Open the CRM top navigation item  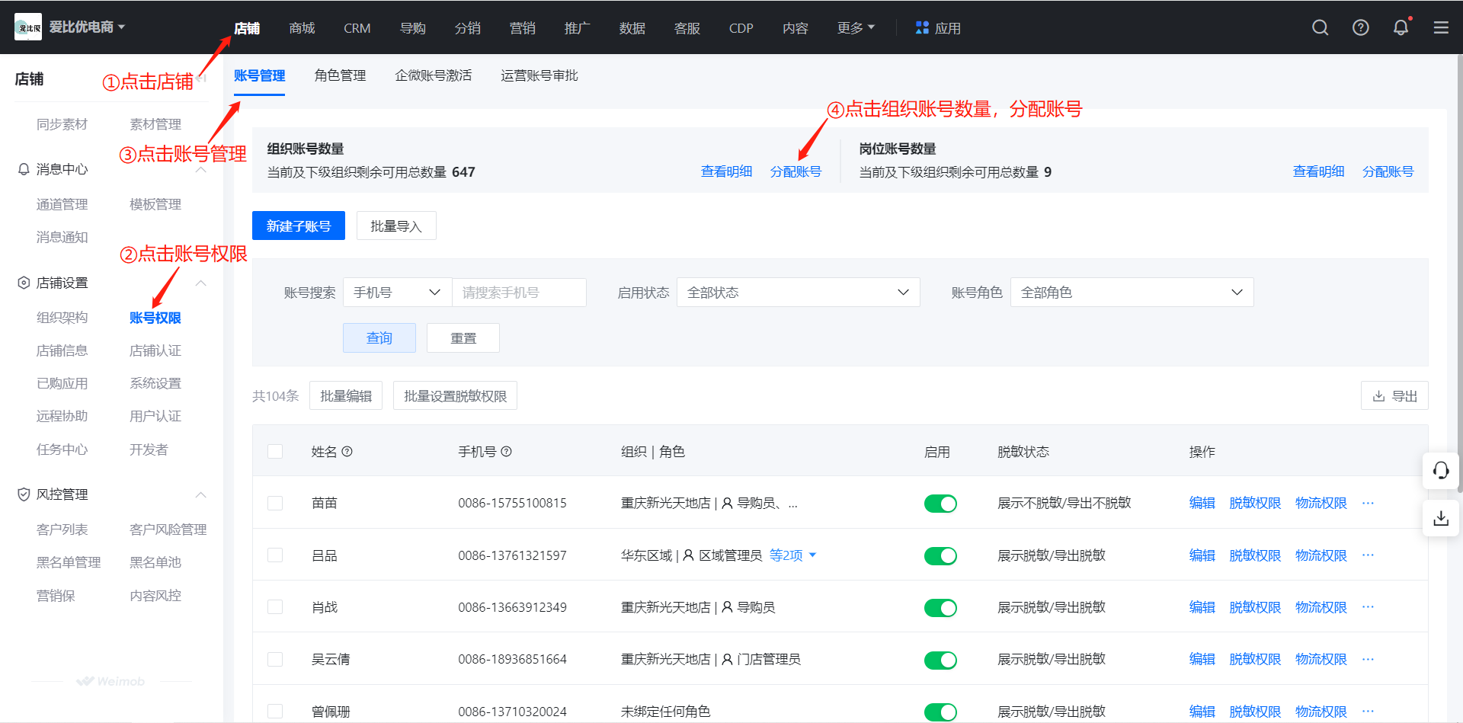point(357,28)
